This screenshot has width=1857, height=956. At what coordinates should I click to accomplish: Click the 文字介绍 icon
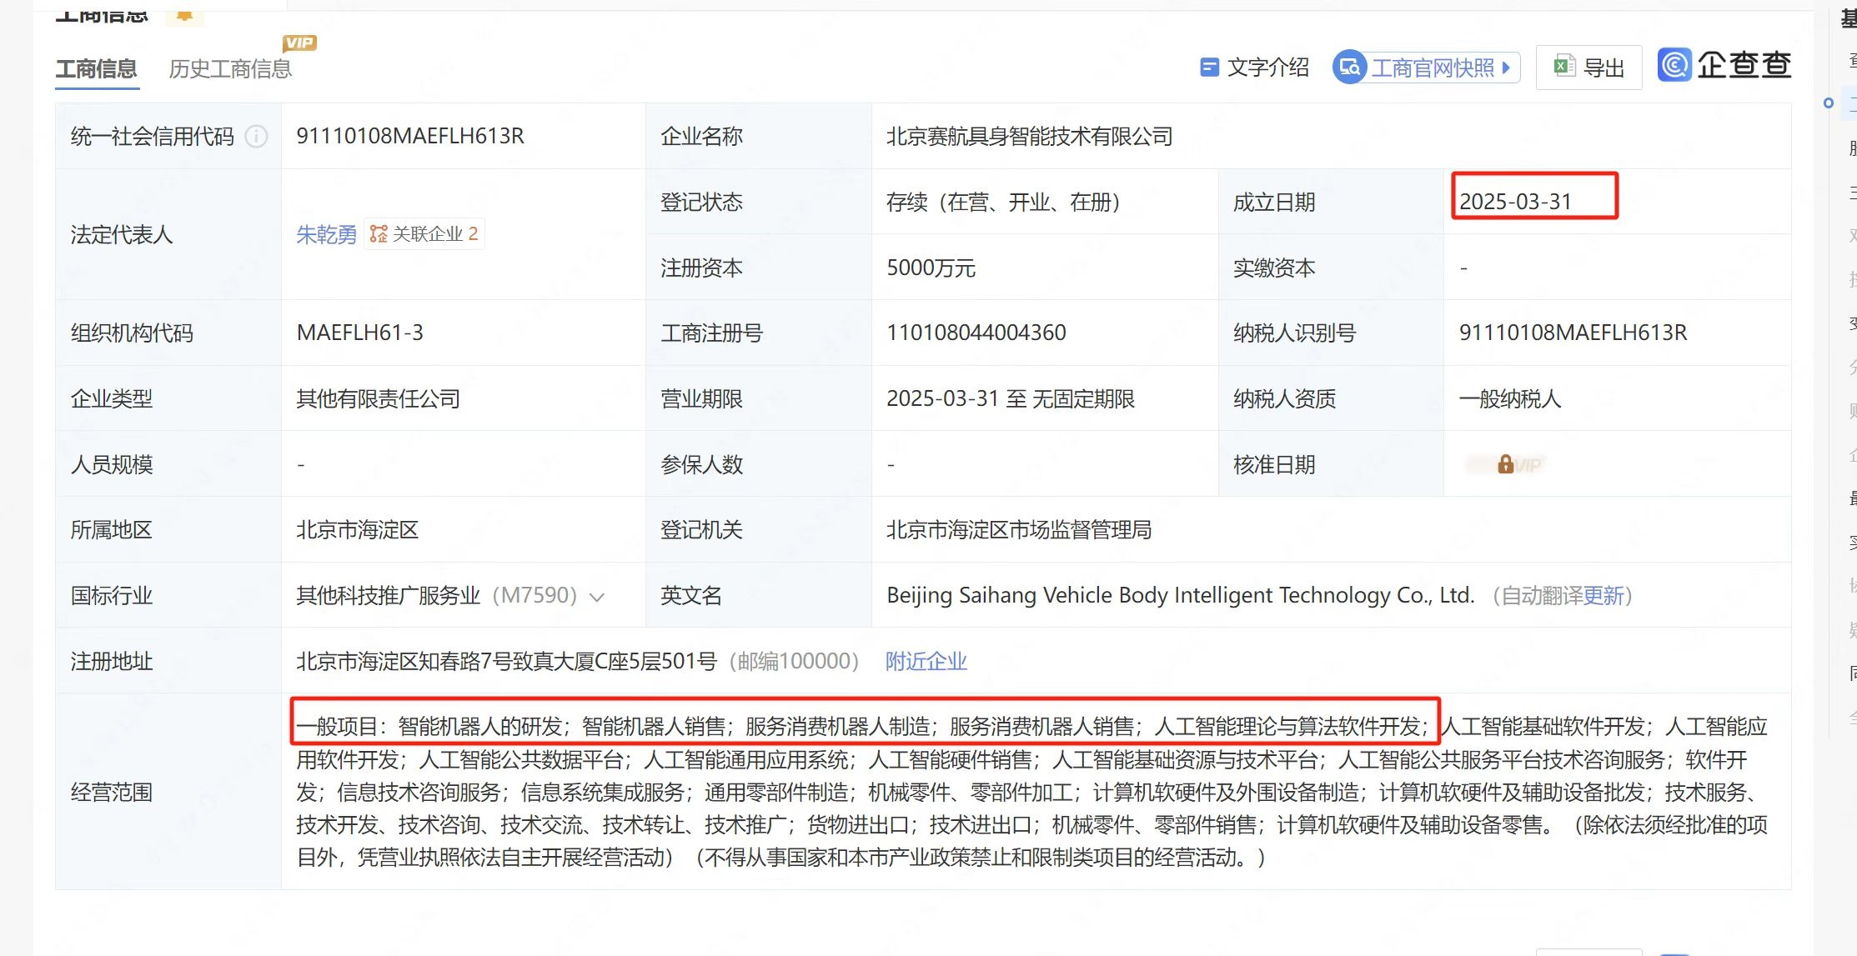[x=1208, y=68]
